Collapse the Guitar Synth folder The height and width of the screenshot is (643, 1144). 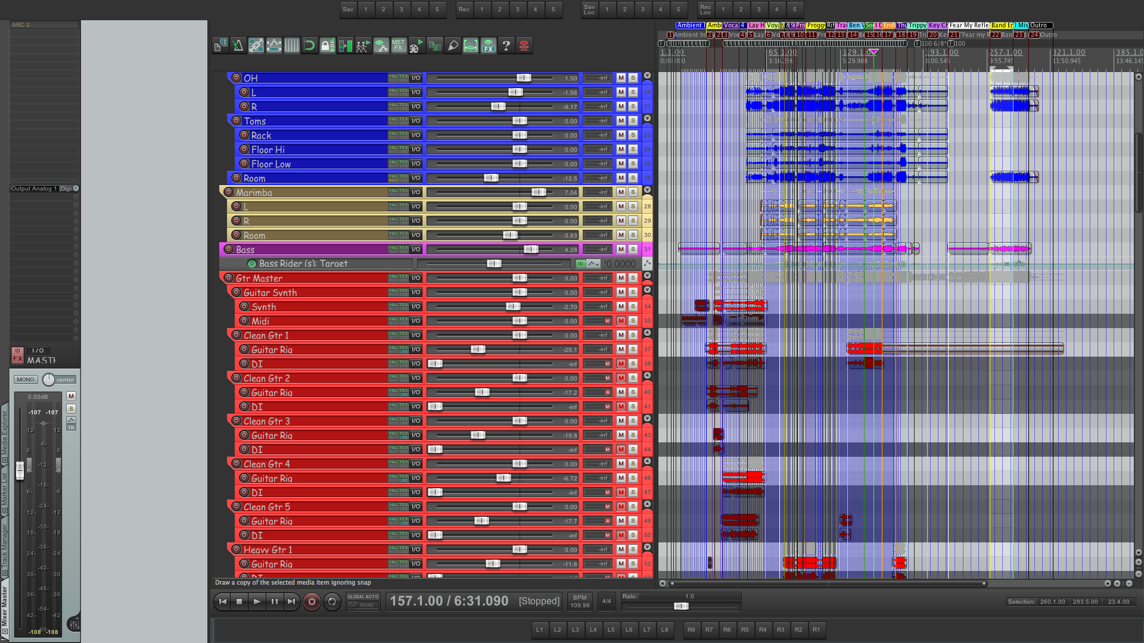click(x=647, y=291)
